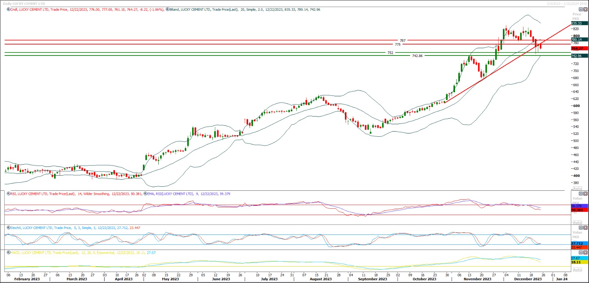Click the clock icon beside the Cndl label

click(8, 10)
